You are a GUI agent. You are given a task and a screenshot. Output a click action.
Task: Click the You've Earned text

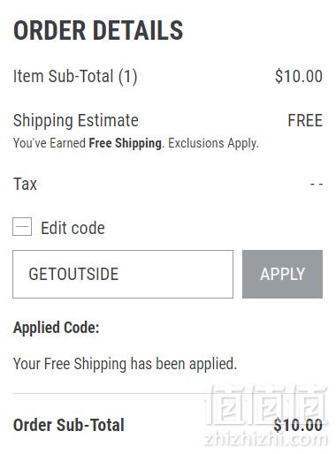[50, 143]
